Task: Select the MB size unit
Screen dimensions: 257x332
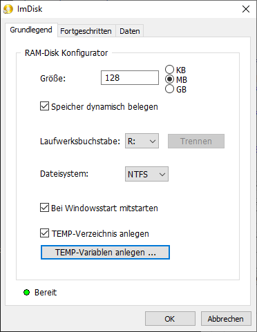Action: 169,79
